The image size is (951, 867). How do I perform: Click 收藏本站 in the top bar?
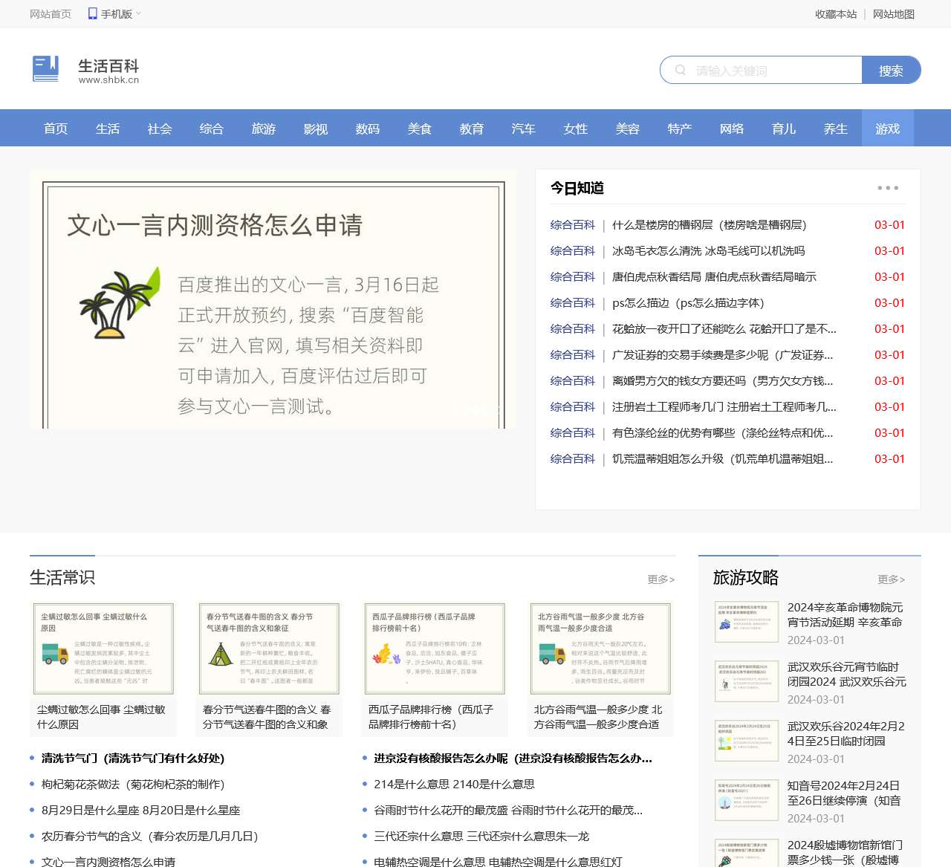[836, 14]
